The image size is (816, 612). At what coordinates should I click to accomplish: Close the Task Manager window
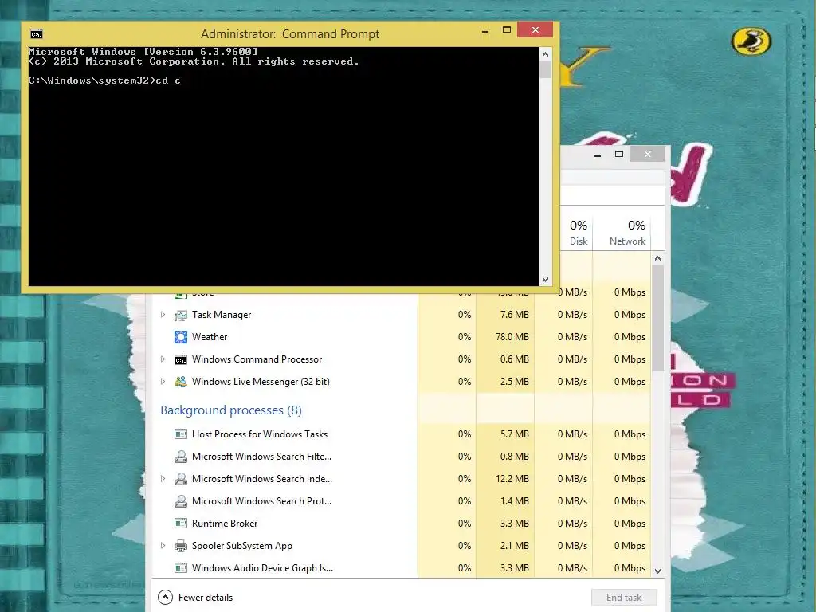(647, 154)
